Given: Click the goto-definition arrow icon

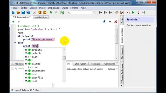Looking at the screenshot, I should coord(68,12).
